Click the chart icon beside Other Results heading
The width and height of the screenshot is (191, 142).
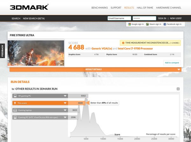pos(13,89)
